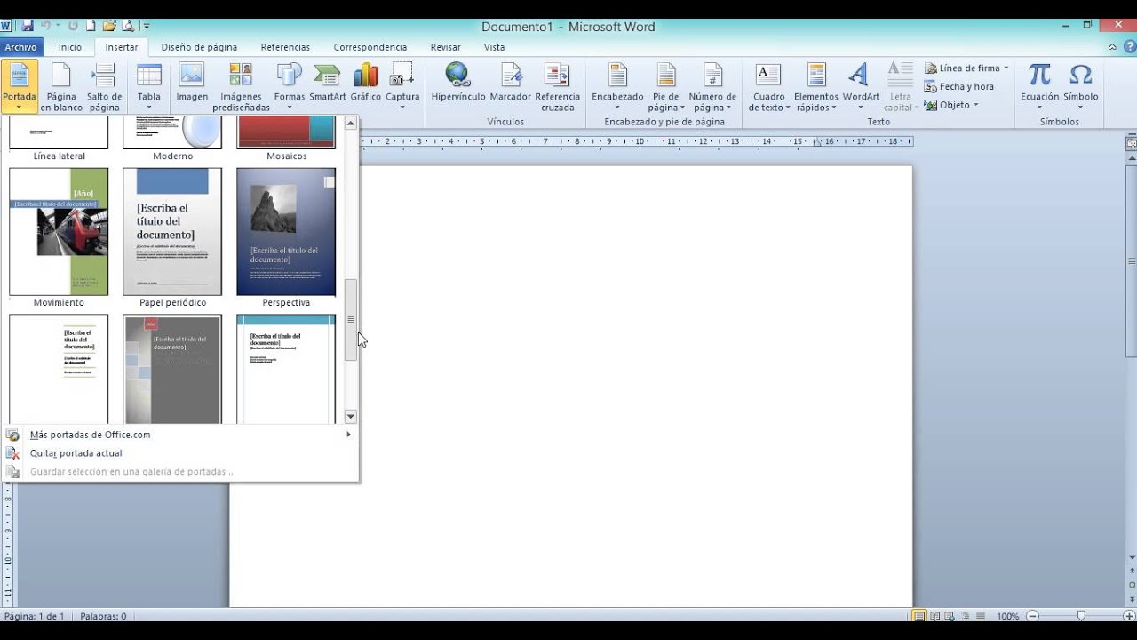Image resolution: width=1137 pixels, height=640 pixels.
Task: Click the zoom out minus button
Action: [x=1031, y=616]
